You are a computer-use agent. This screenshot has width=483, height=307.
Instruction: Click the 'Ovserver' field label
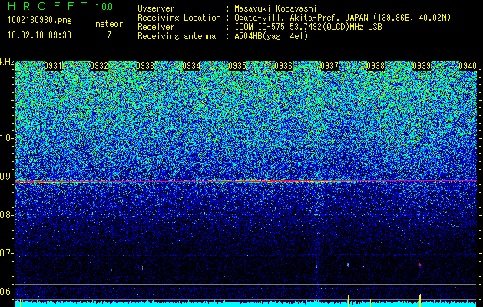pyautogui.click(x=156, y=8)
